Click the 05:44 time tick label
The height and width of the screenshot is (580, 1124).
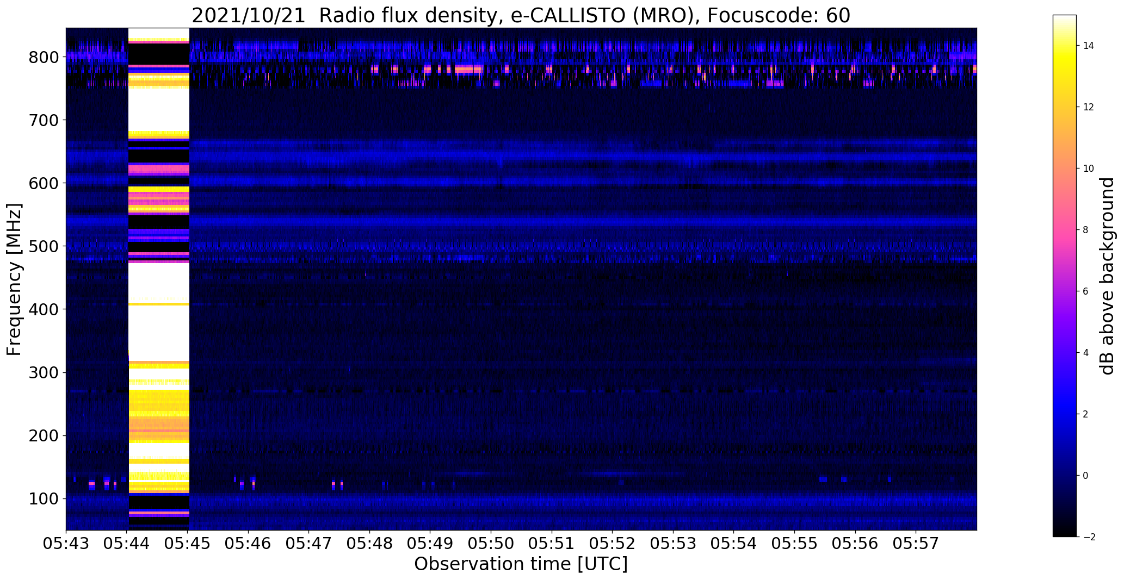click(x=127, y=544)
